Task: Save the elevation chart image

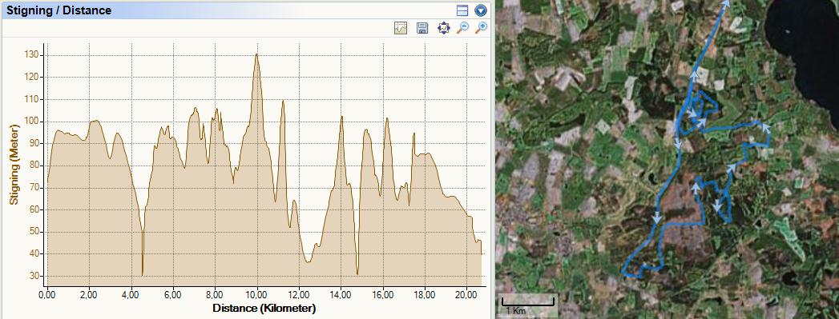Action: tap(422, 28)
